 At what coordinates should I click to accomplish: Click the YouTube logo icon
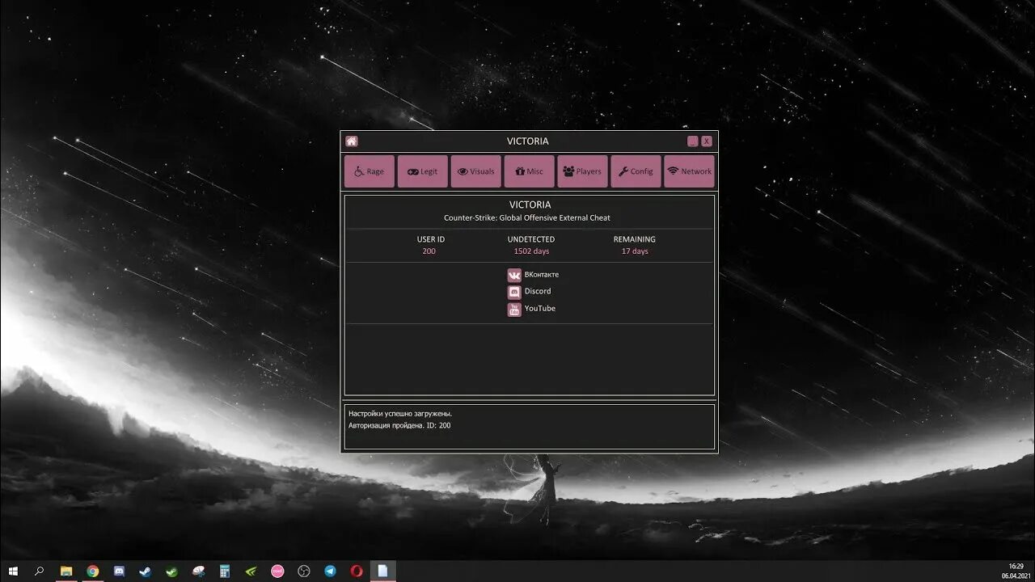[514, 310]
